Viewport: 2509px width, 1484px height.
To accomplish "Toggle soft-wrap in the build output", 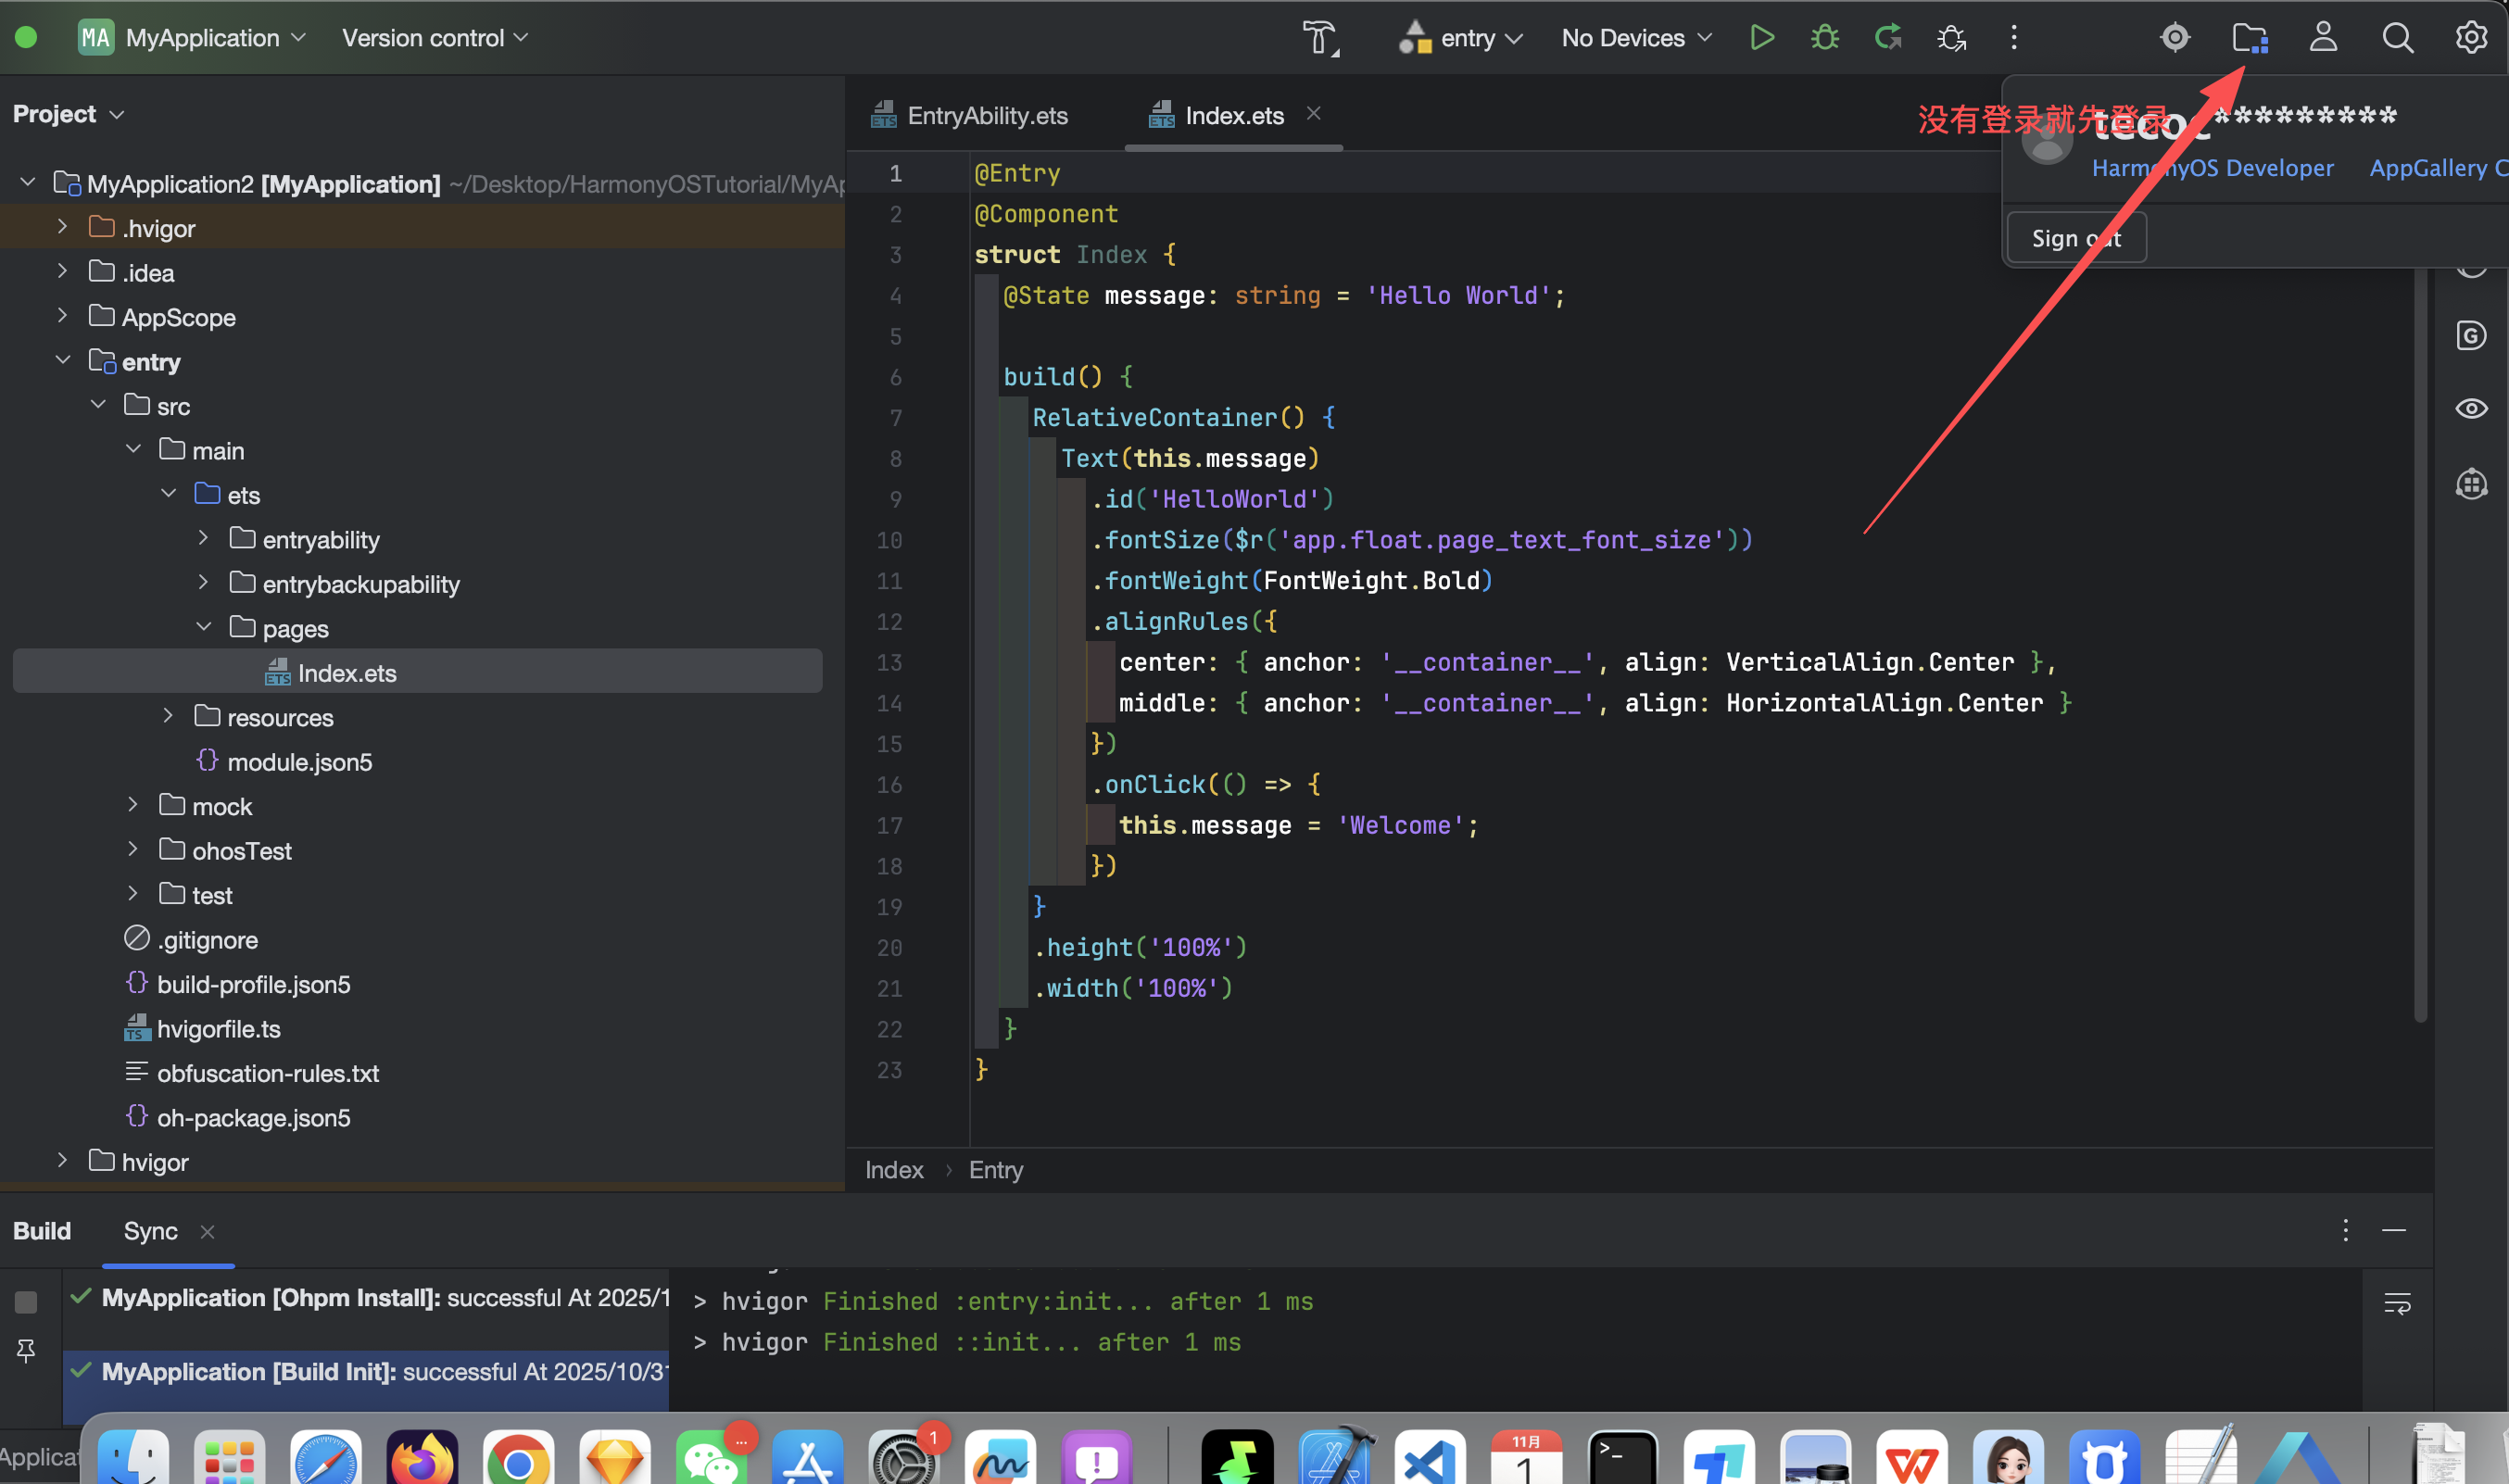I will (x=2397, y=1303).
